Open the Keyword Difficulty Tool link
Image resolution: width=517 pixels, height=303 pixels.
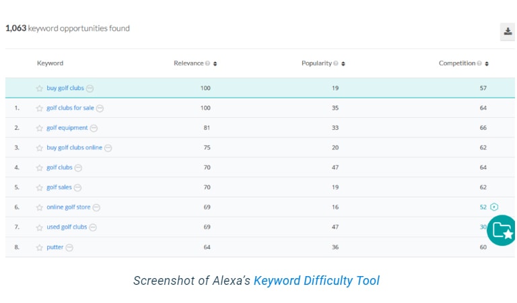tap(316, 281)
